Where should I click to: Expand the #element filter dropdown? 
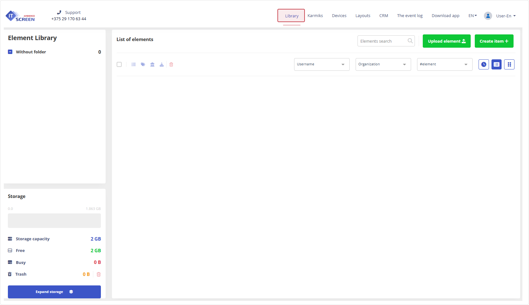click(445, 64)
